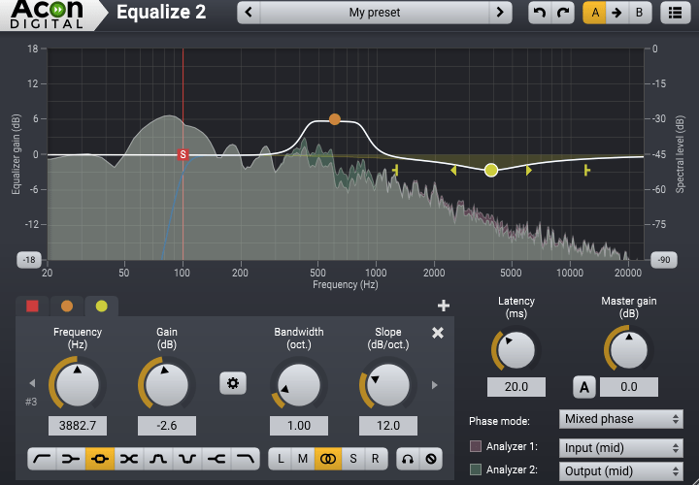Click the Frequency knob

[78, 385]
